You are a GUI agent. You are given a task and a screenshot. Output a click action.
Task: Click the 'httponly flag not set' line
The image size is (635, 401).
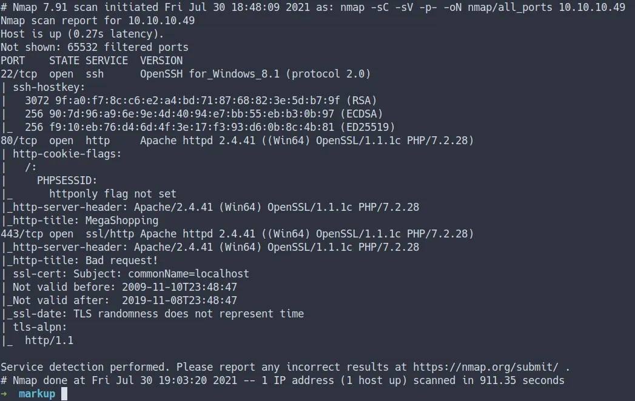[x=112, y=194]
